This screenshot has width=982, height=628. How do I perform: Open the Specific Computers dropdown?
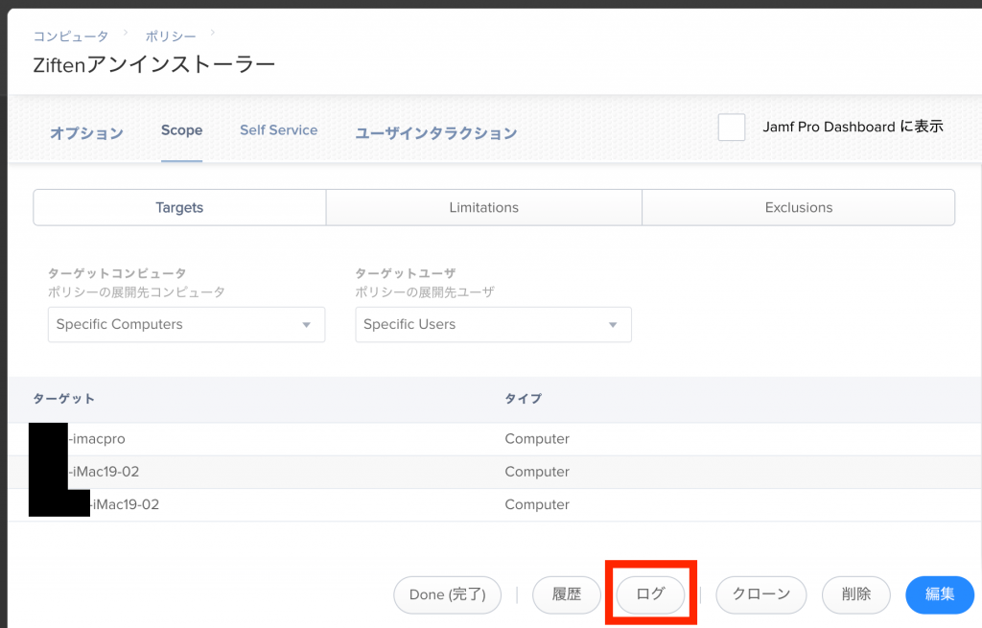point(187,324)
